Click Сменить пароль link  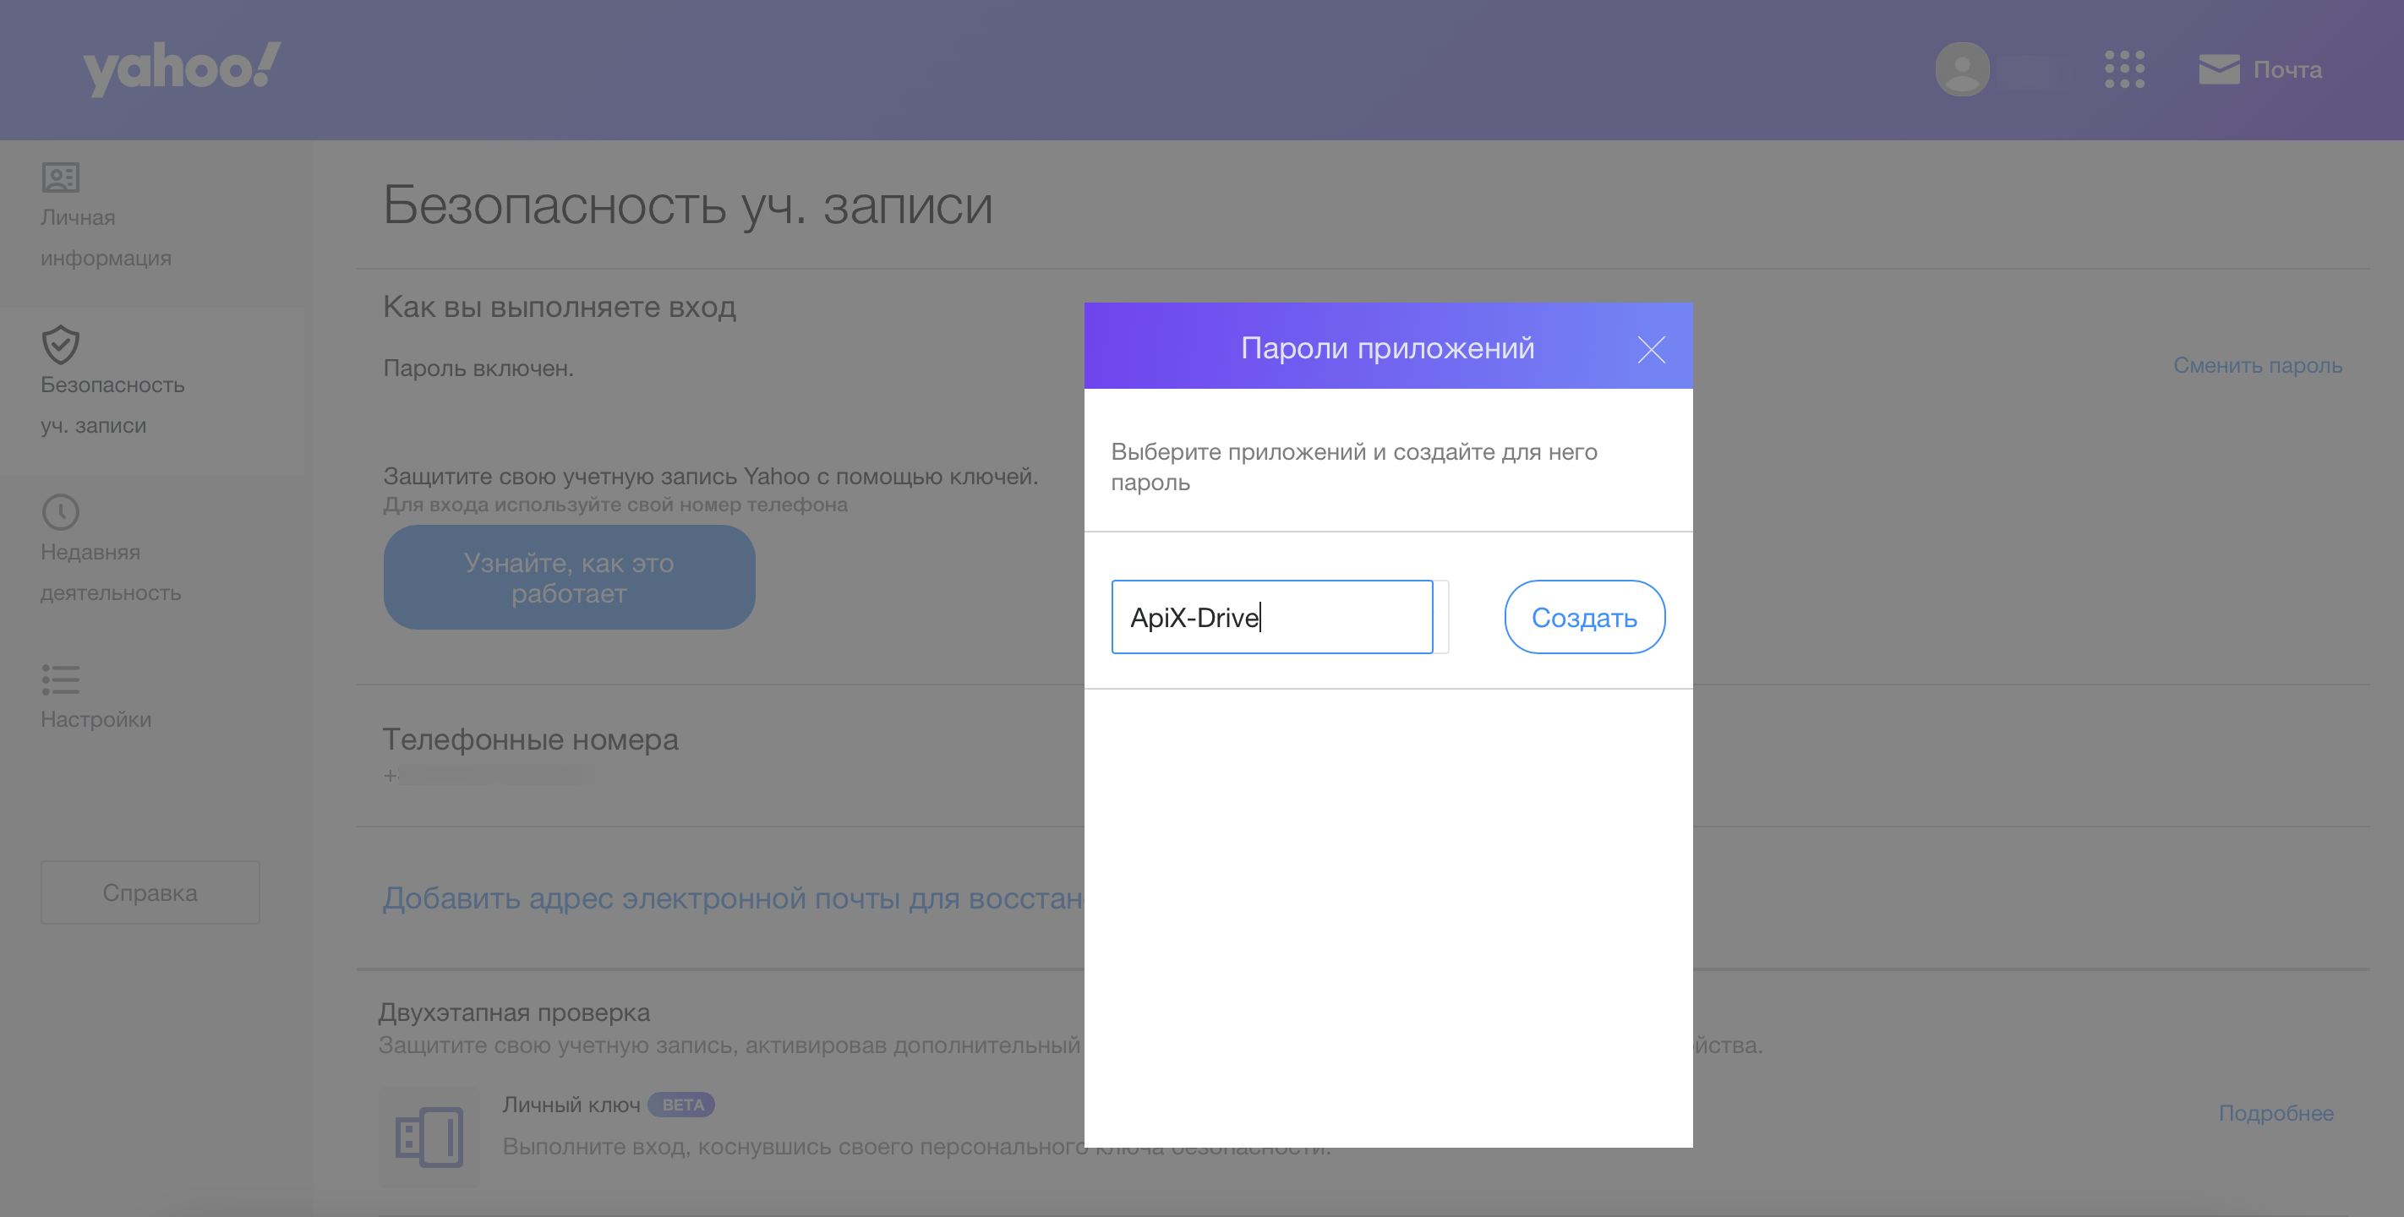[2257, 365]
